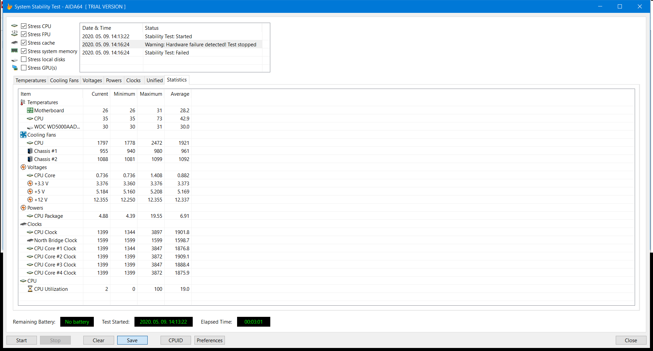The image size is (653, 351).
Task: Click the Maximum column header
Action: pyautogui.click(x=151, y=94)
